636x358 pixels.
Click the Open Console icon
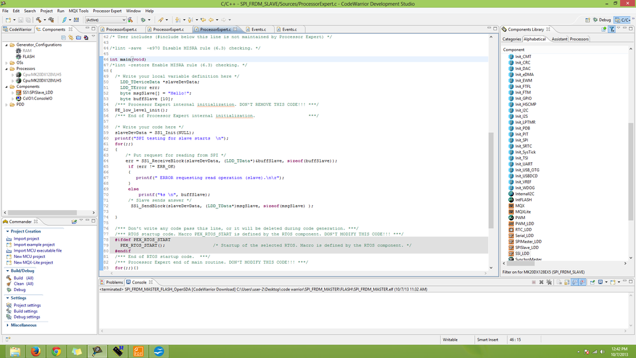(x=613, y=282)
